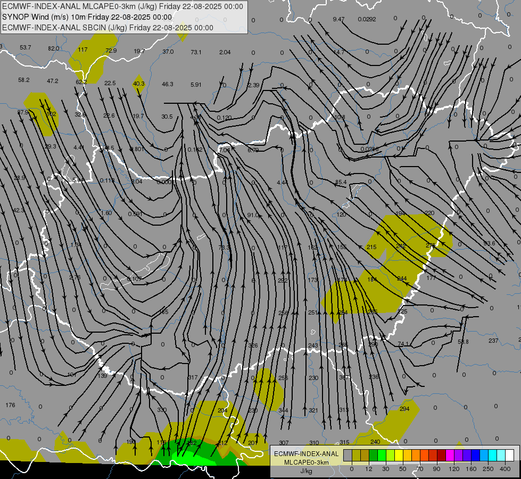Viewport: 521px width, 479px height.
Task: Click the grid value 9.47
Action: point(338,19)
